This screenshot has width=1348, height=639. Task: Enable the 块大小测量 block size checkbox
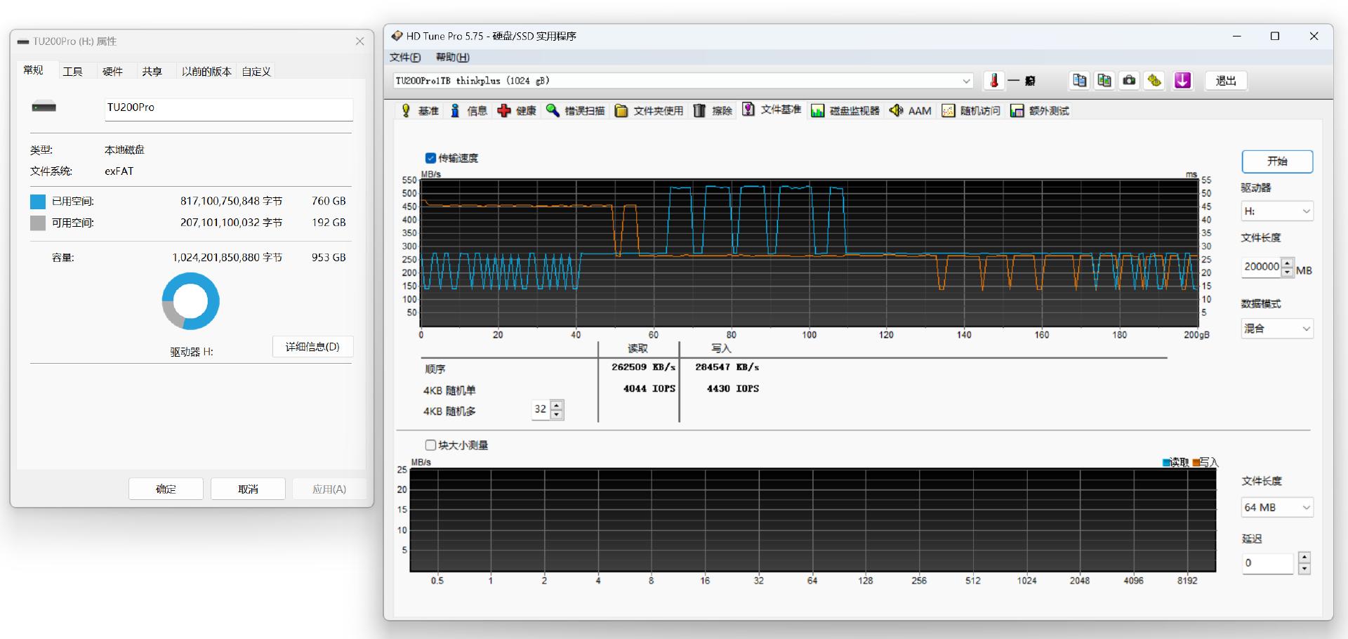pos(430,445)
